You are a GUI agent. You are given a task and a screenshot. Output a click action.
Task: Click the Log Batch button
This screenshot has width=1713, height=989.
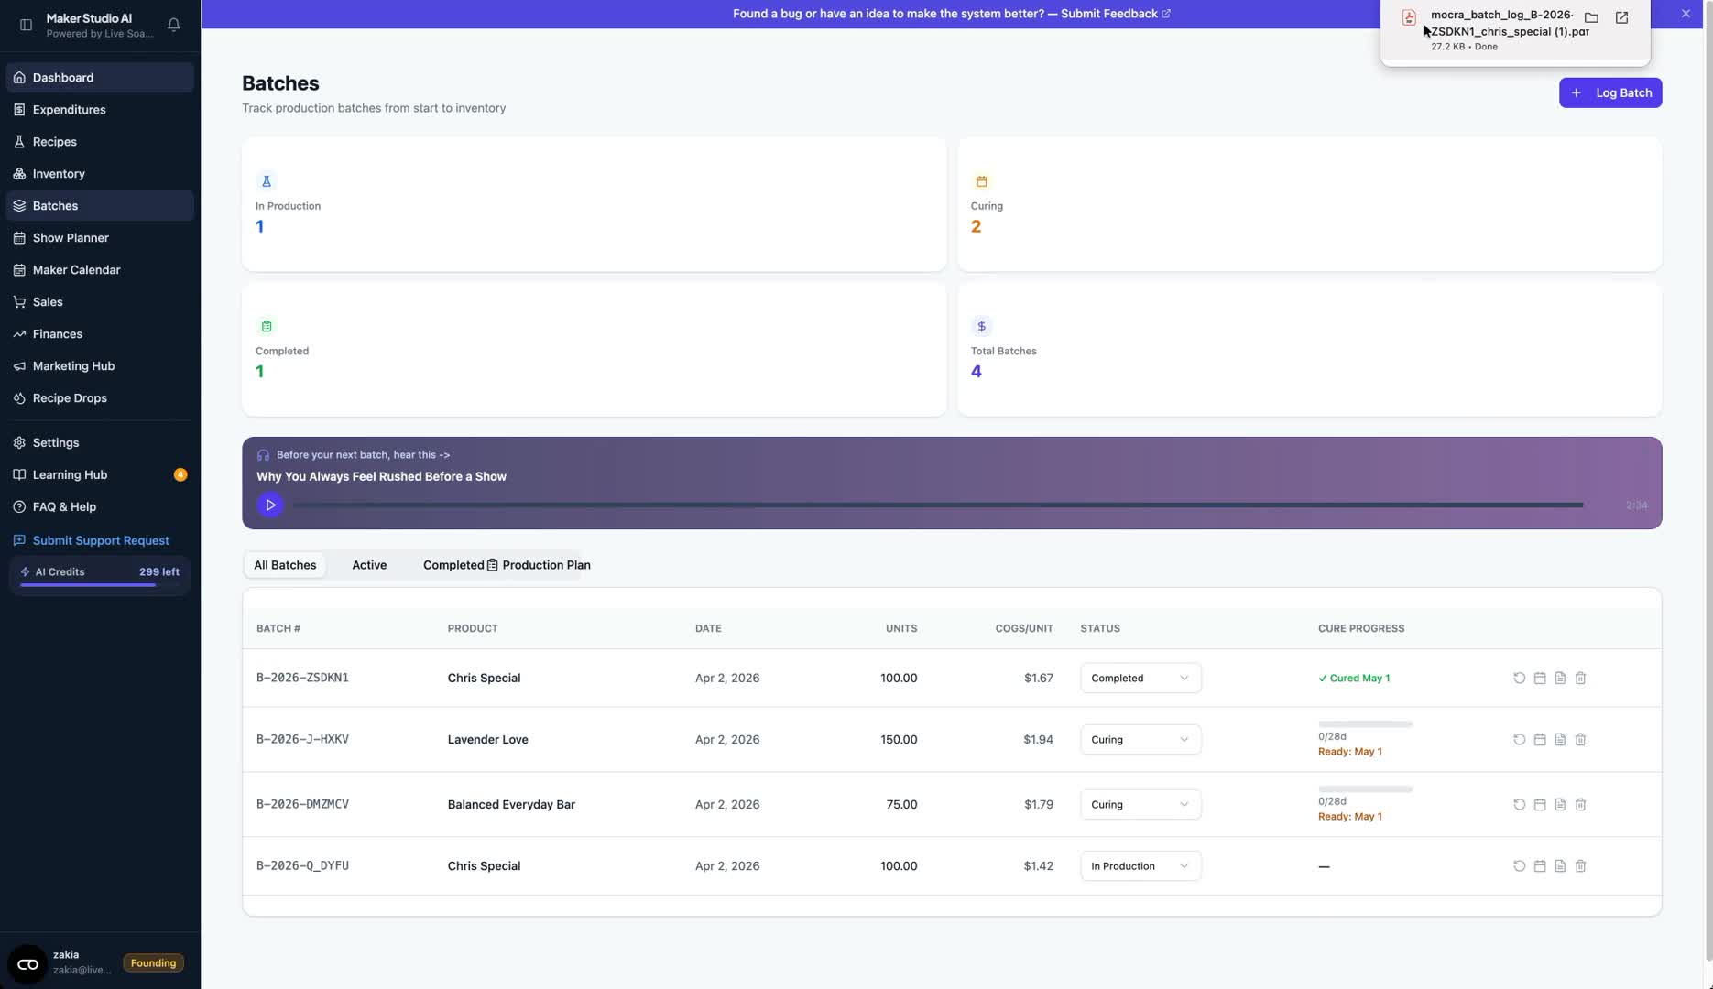[1609, 92]
